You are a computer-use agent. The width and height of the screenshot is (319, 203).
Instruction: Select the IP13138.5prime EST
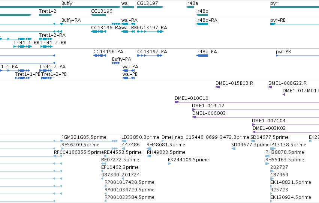point(273,149)
